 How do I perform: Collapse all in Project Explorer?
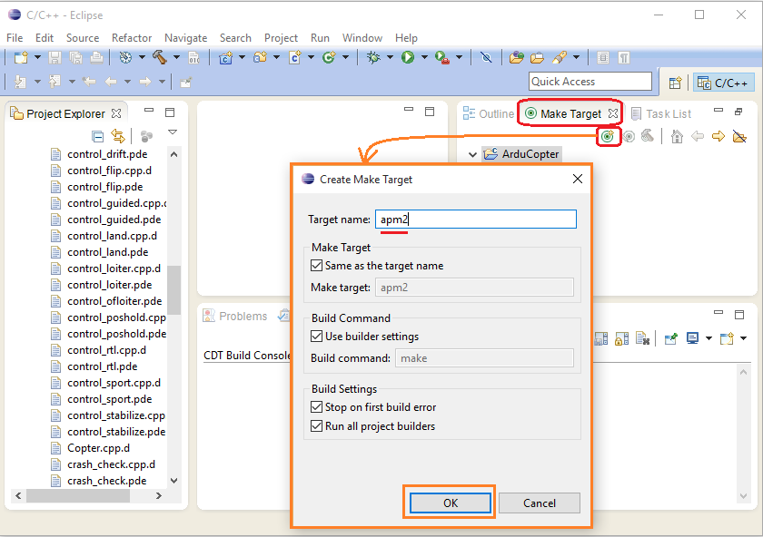[x=98, y=136]
